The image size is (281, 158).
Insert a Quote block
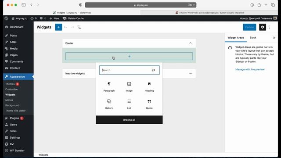(x=149, y=104)
